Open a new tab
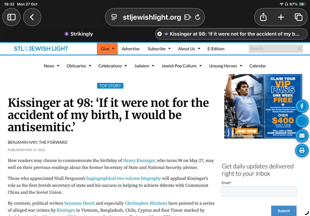This screenshot has width=310, height=216. pyautogui.click(x=281, y=17)
